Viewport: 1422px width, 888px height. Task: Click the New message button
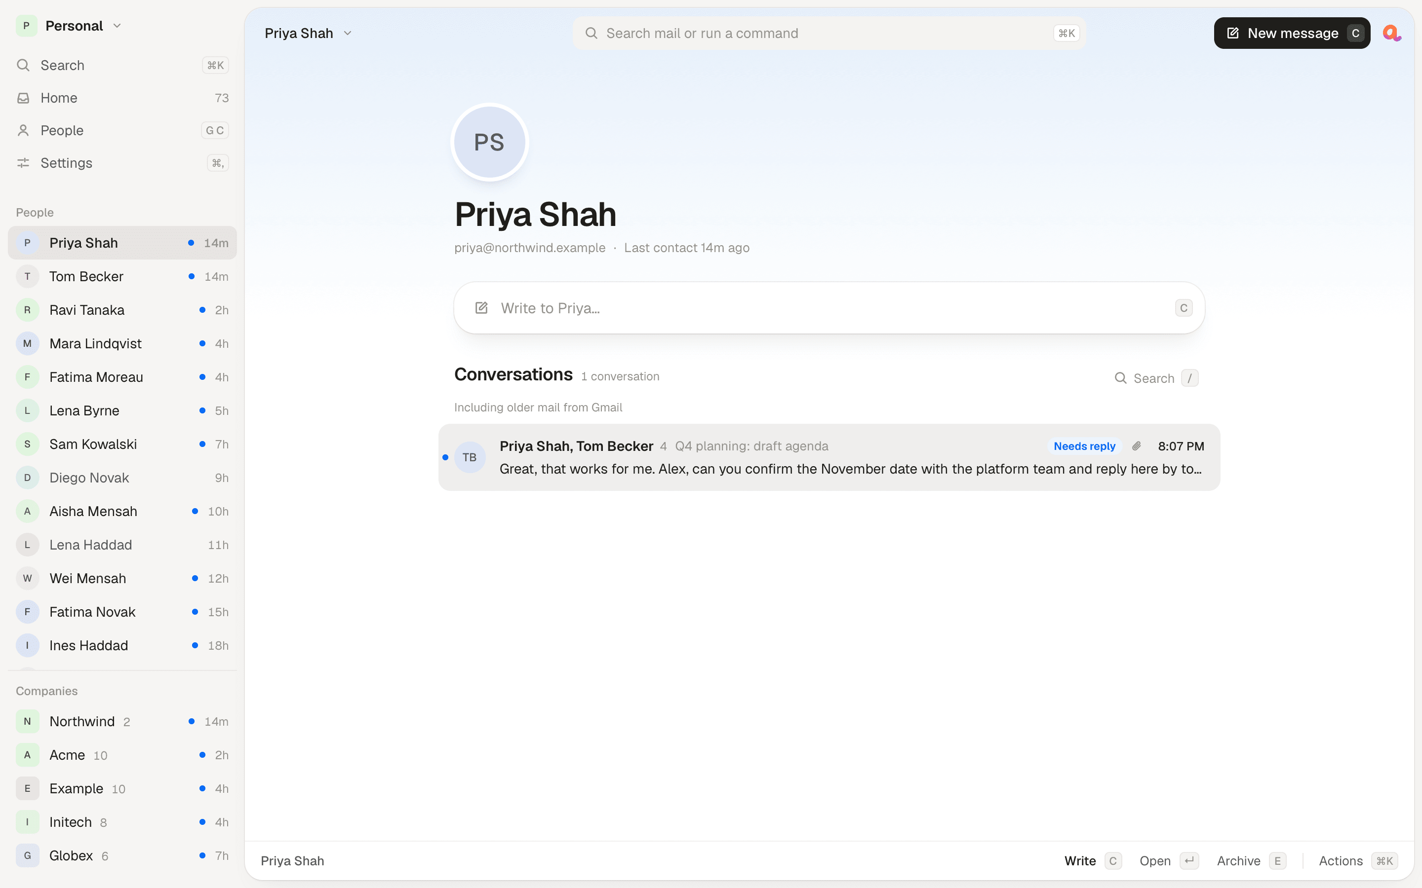coord(1292,33)
